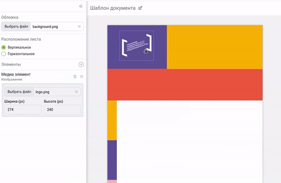Add a new element with plus icon

tap(81, 64)
